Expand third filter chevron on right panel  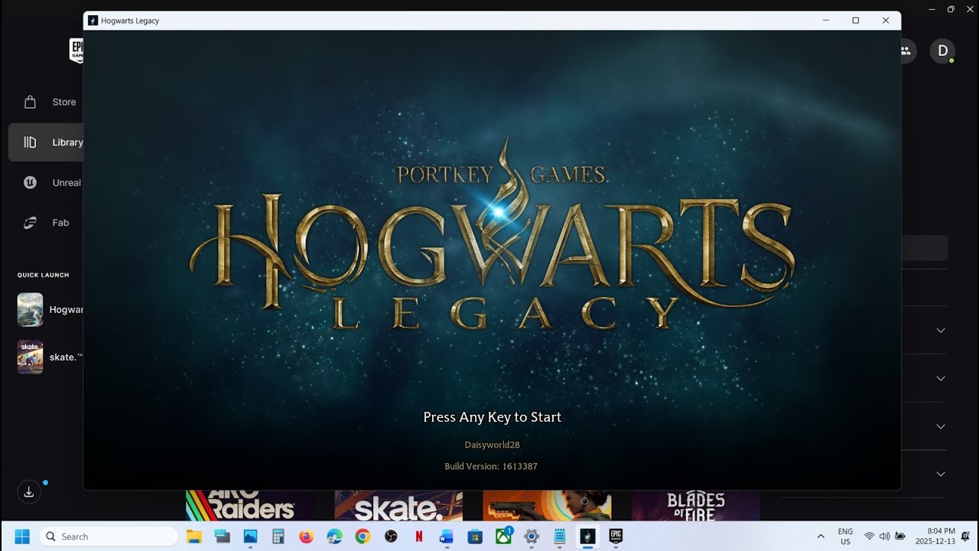tap(941, 426)
